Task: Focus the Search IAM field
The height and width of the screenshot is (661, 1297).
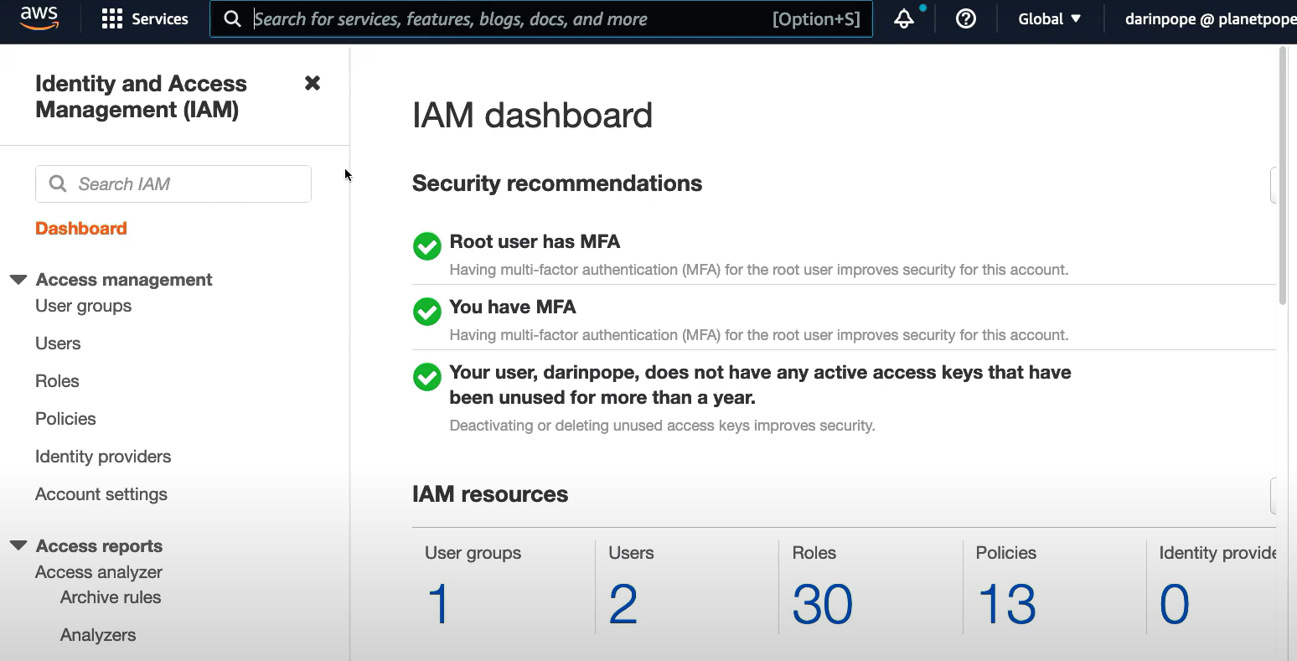Action: [173, 183]
